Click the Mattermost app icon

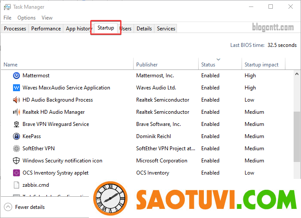click(16, 76)
